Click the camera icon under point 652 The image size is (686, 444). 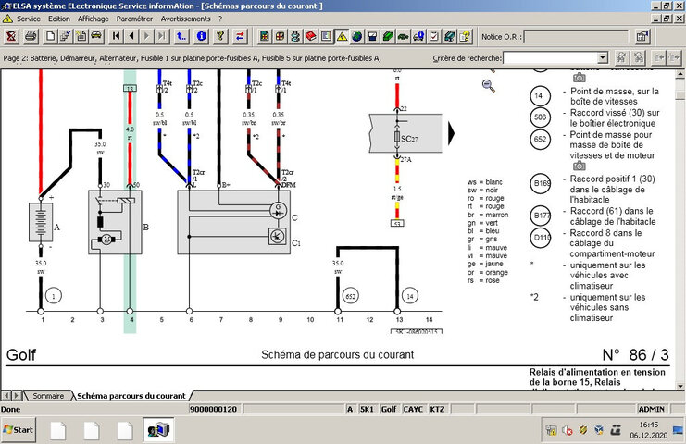(580, 166)
